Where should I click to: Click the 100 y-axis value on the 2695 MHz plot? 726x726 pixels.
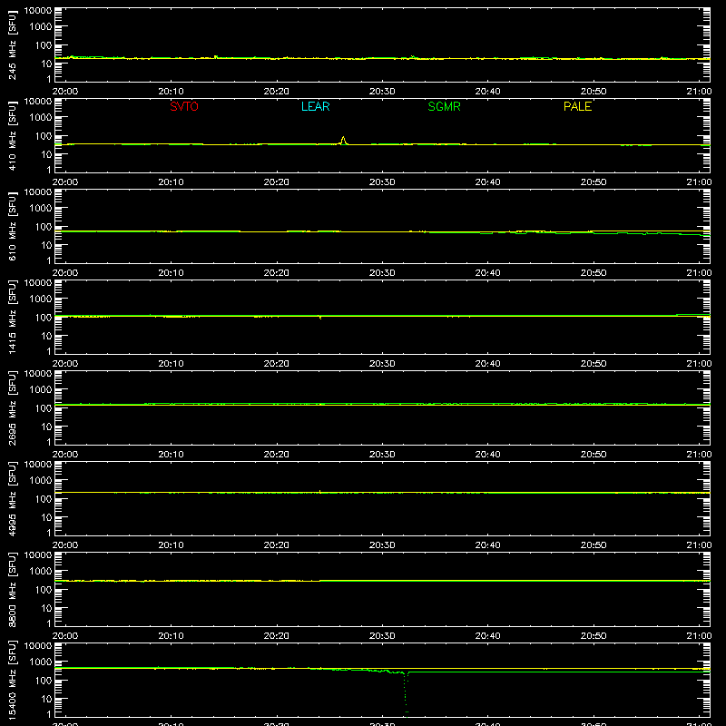(44, 408)
